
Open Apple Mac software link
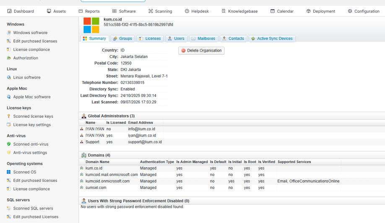[32, 97]
